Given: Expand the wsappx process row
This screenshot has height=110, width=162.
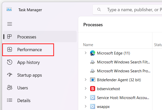Looking at the screenshot, I should [x=86, y=106].
